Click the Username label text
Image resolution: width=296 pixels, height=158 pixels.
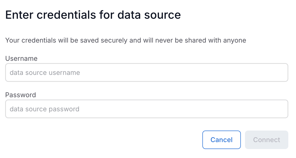point(21,58)
